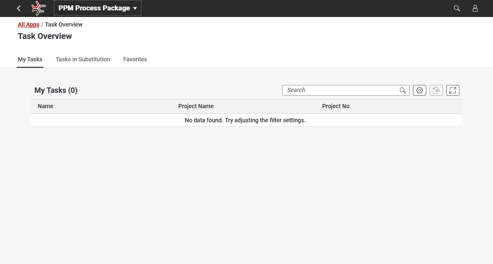The height and width of the screenshot is (264, 493).
Task: Open the global search in top bar
Action: pyautogui.click(x=457, y=8)
